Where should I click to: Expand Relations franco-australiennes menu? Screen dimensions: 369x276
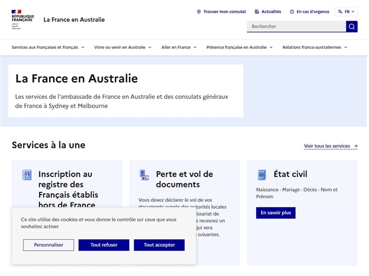(315, 47)
